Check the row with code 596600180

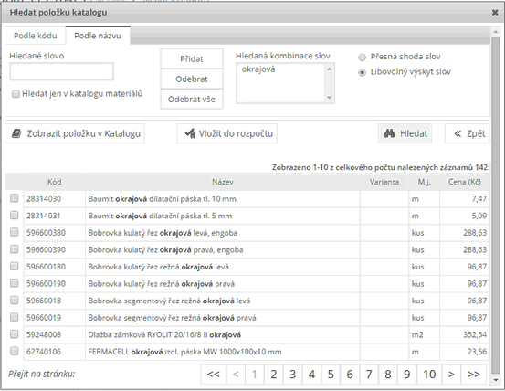pos(15,266)
